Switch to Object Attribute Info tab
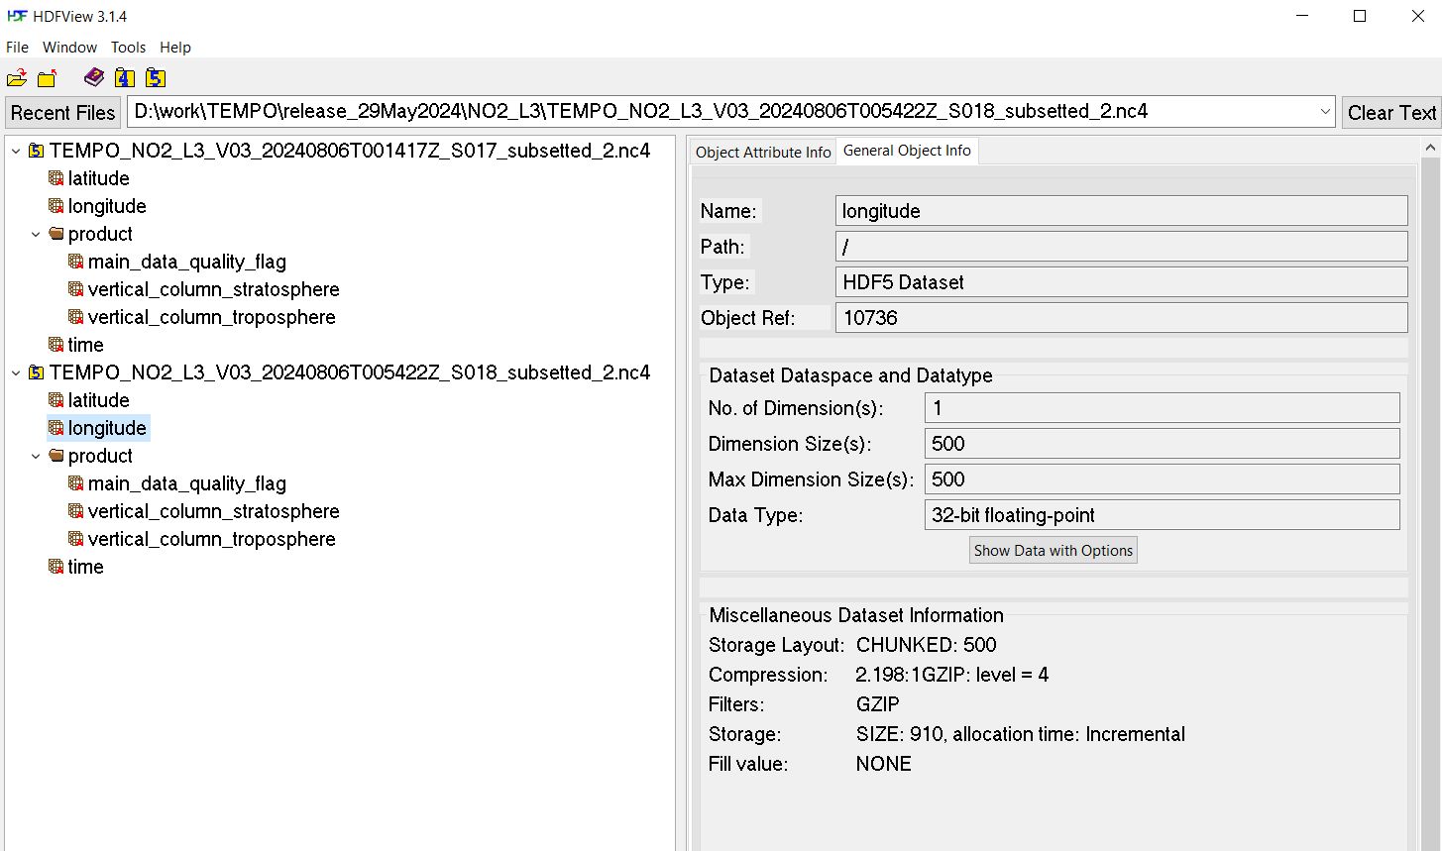1442x851 pixels. click(x=763, y=152)
